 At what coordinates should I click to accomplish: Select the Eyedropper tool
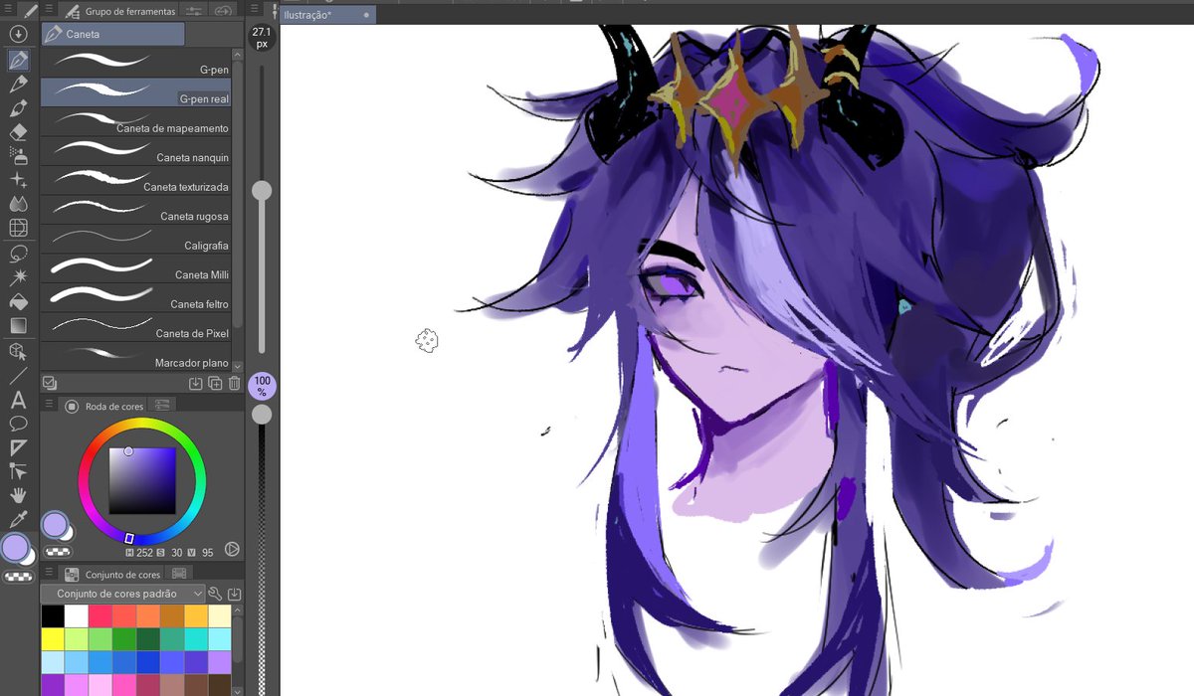point(18,519)
